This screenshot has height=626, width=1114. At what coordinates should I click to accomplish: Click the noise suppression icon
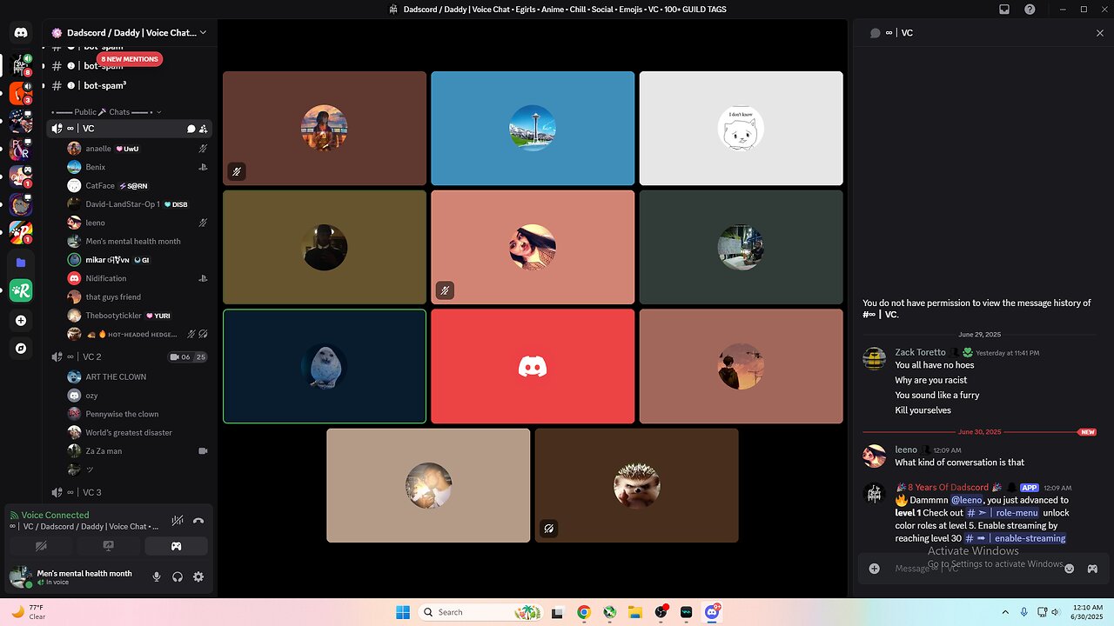point(178,521)
